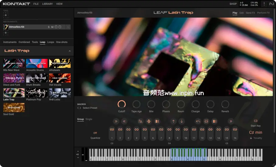This screenshot has width=276, height=167.
Task: Toggle the Tonality lock
Action: [x=251, y=138]
